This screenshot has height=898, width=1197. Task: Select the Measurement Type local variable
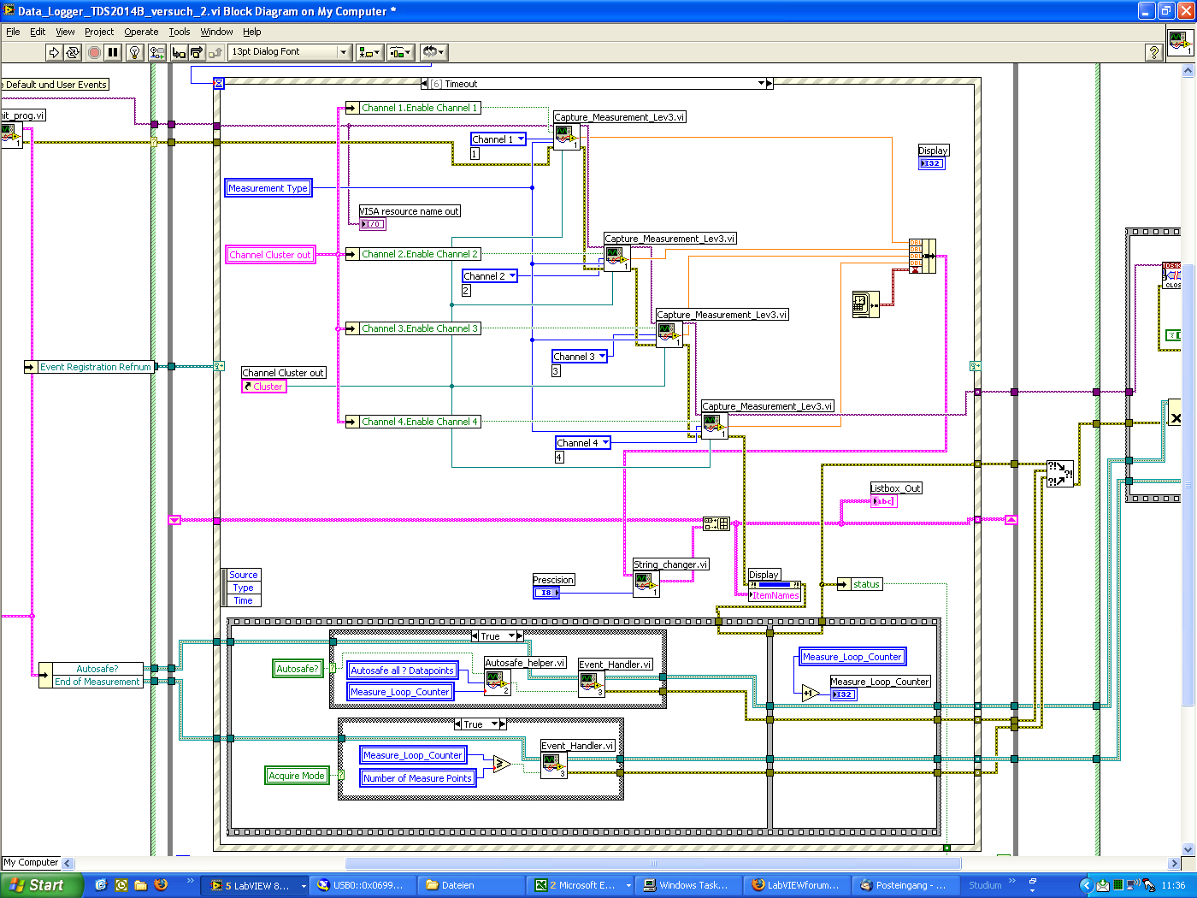coord(268,188)
